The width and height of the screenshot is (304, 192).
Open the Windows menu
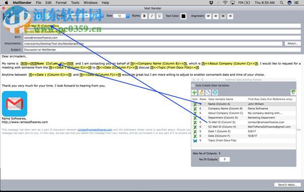(90, 3)
